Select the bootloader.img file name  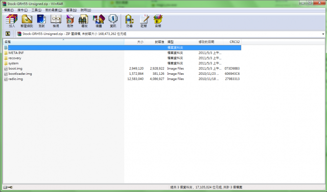(20, 74)
